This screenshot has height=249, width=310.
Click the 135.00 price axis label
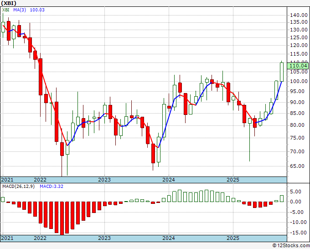click(x=299, y=22)
